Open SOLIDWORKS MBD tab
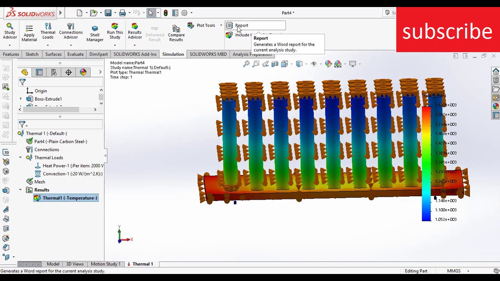This screenshot has width=500, height=281. [208, 54]
